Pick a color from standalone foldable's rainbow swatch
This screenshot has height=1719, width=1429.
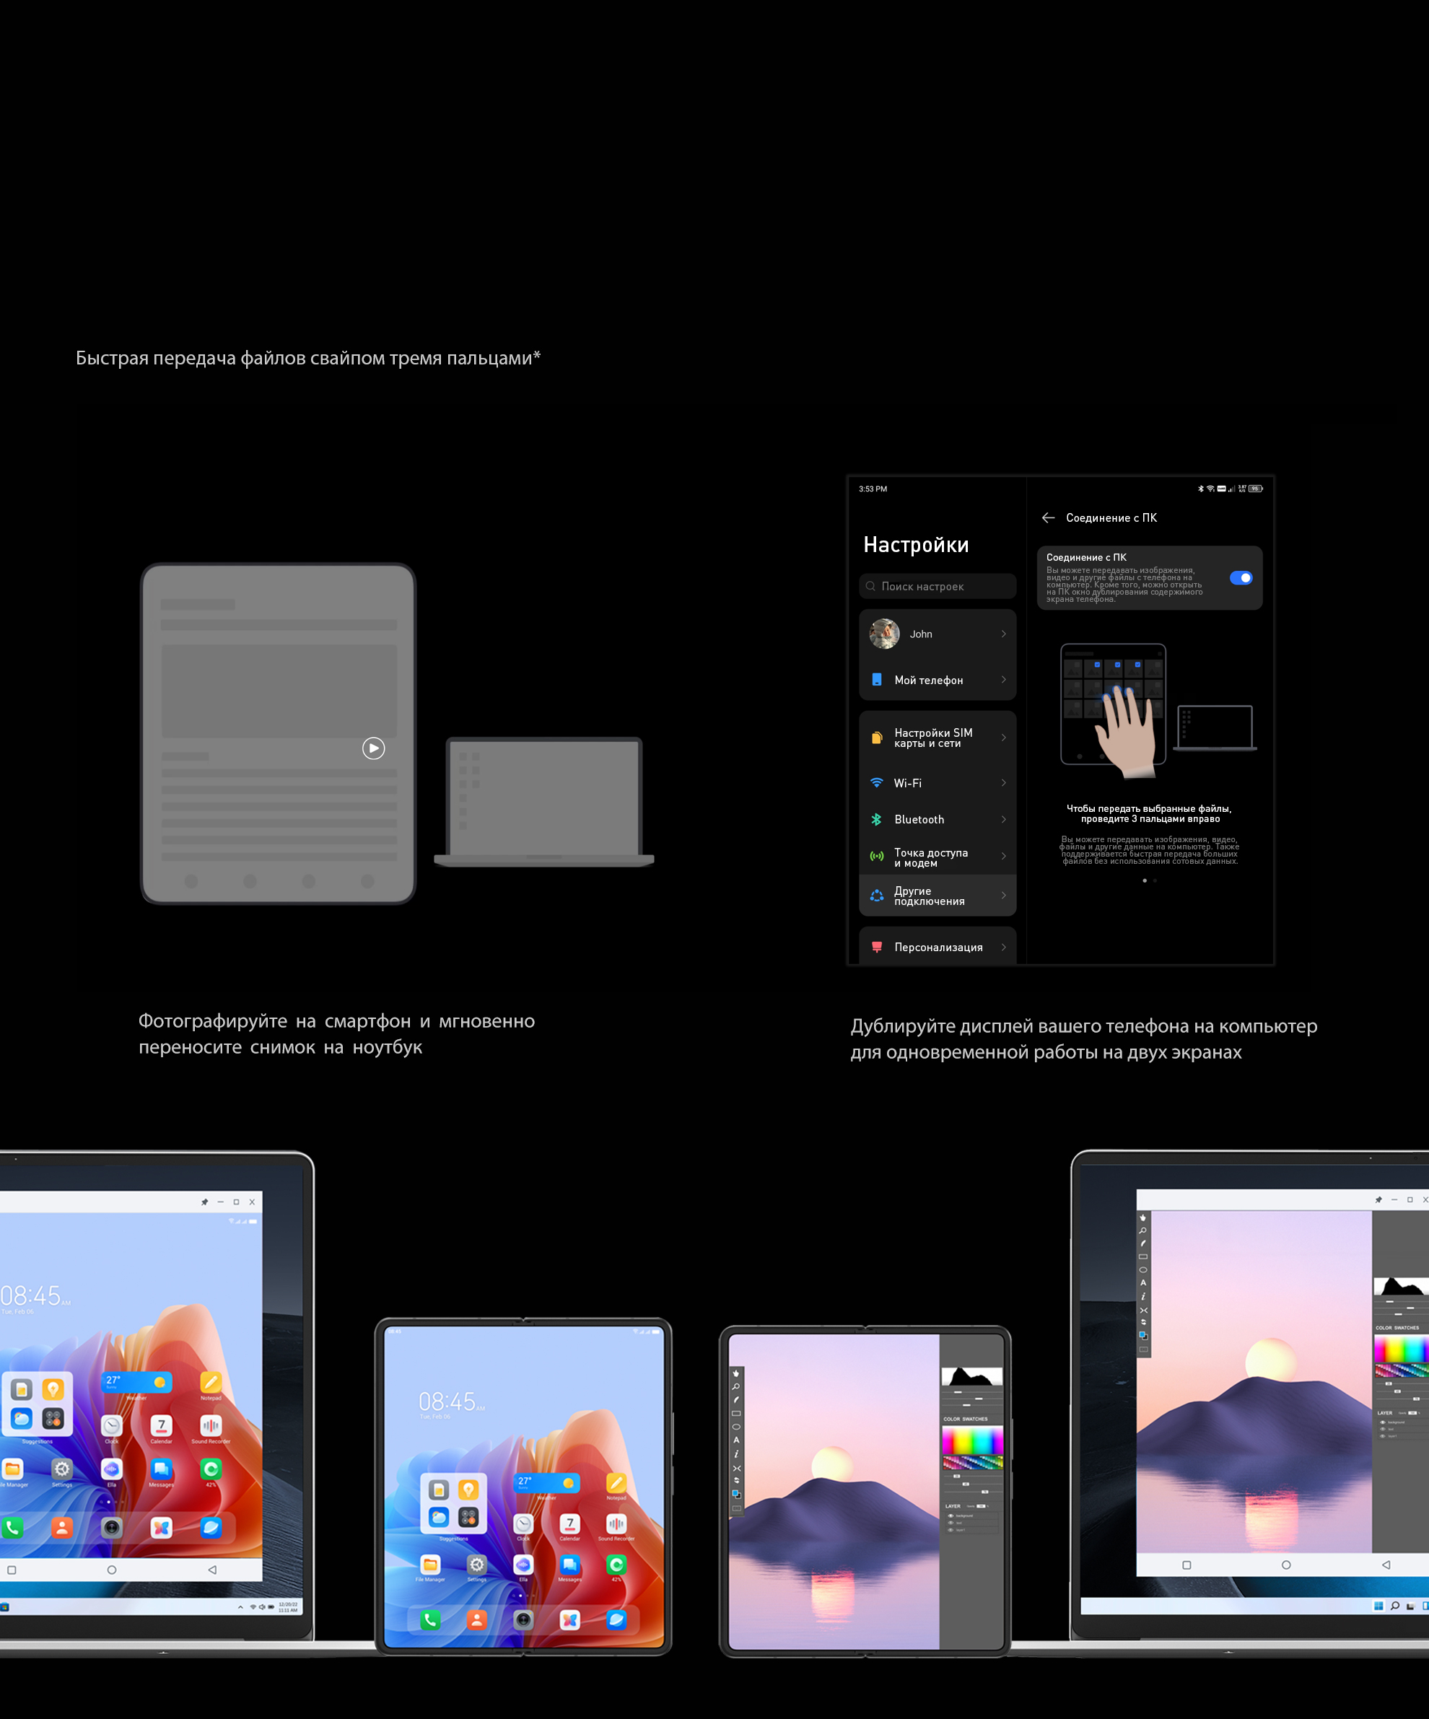[x=971, y=1439]
